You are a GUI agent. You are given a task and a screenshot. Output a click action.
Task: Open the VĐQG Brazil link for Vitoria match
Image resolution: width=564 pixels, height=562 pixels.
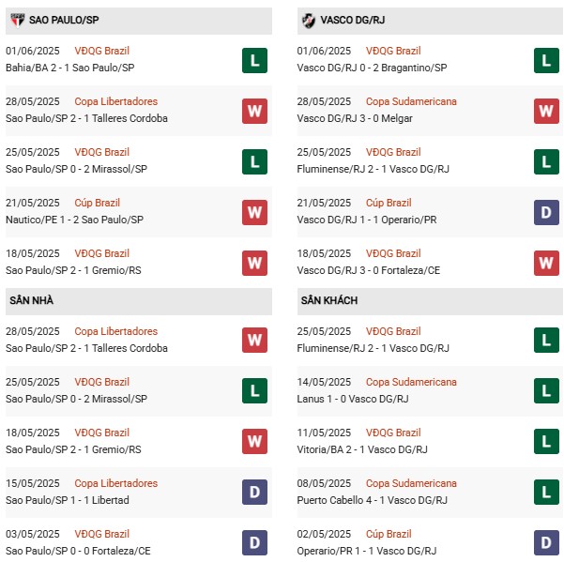click(393, 433)
